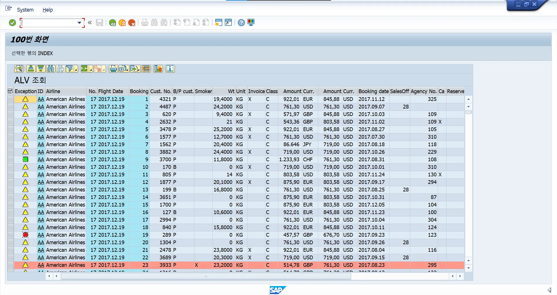The height and width of the screenshot is (295, 557).
Task: Open the Help menu
Action: [48, 10]
